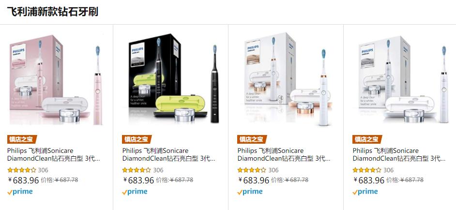456x210 pixels.
Task: Click 镇店之宝 badge on the fourth product
Action: click(x=367, y=139)
